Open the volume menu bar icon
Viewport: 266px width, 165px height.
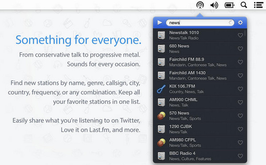(x=214, y=5)
